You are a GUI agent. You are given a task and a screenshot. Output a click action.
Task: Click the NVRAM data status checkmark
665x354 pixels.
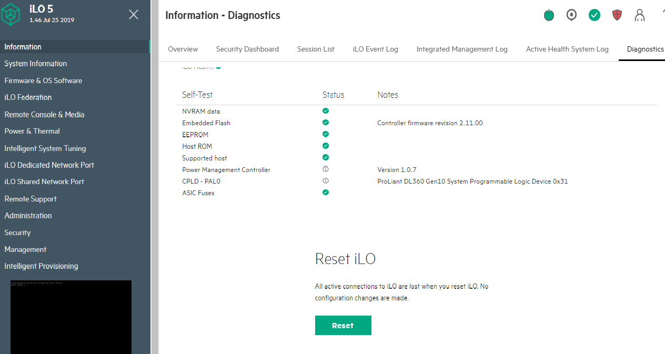(x=326, y=111)
